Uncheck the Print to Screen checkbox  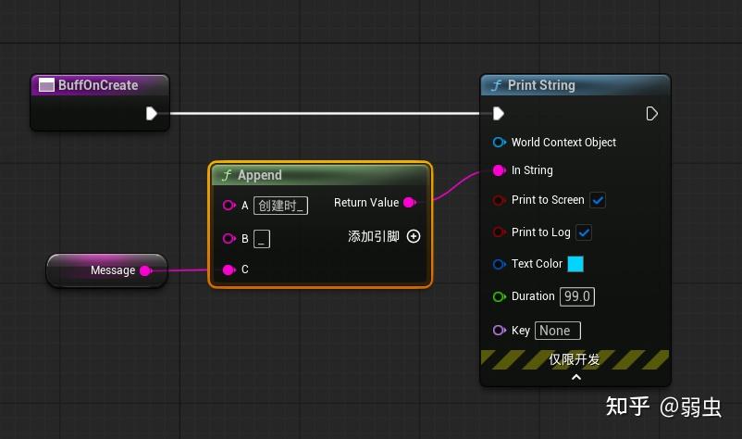[x=598, y=200]
